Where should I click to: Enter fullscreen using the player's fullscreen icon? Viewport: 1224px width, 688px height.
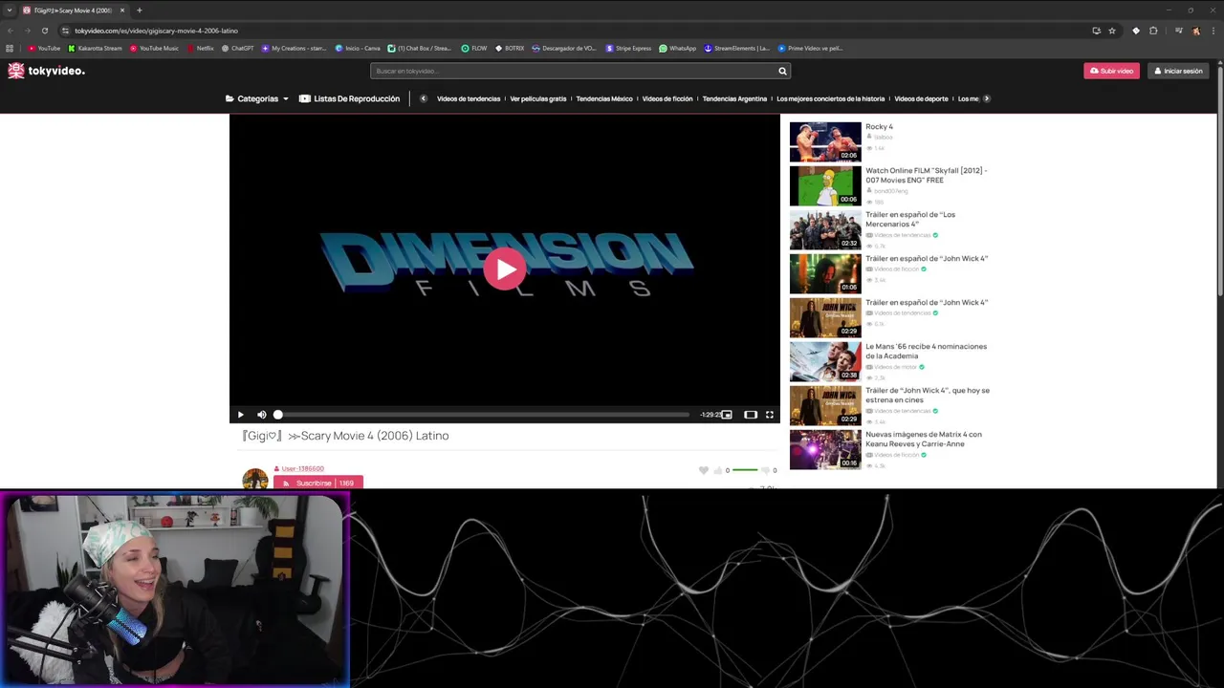[769, 415]
